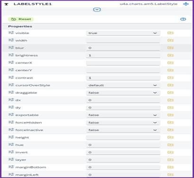
Task: Click the contrast value field
Action: [123, 78]
